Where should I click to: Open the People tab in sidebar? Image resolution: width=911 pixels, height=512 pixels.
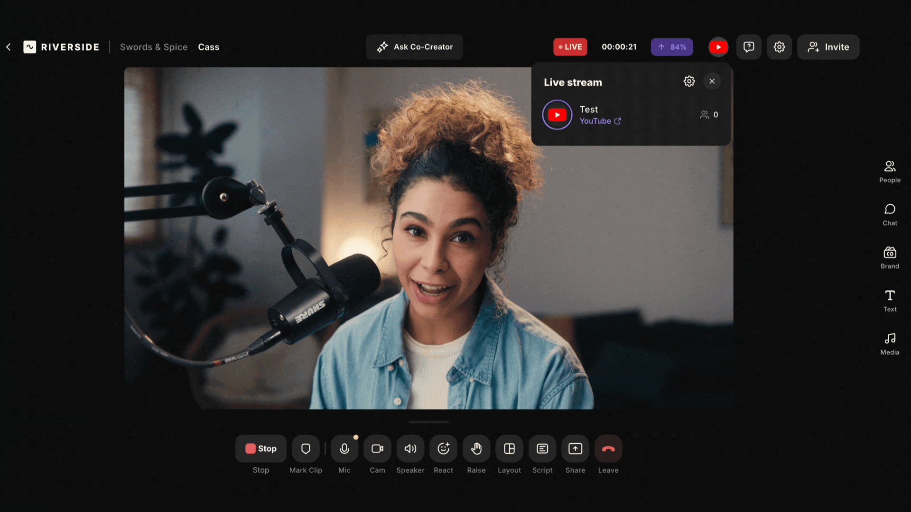pyautogui.click(x=890, y=171)
